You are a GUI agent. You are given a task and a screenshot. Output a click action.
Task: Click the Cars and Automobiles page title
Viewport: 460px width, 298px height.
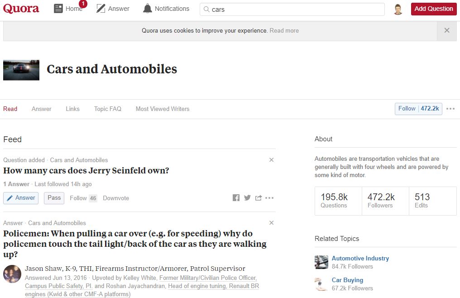click(x=112, y=69)
